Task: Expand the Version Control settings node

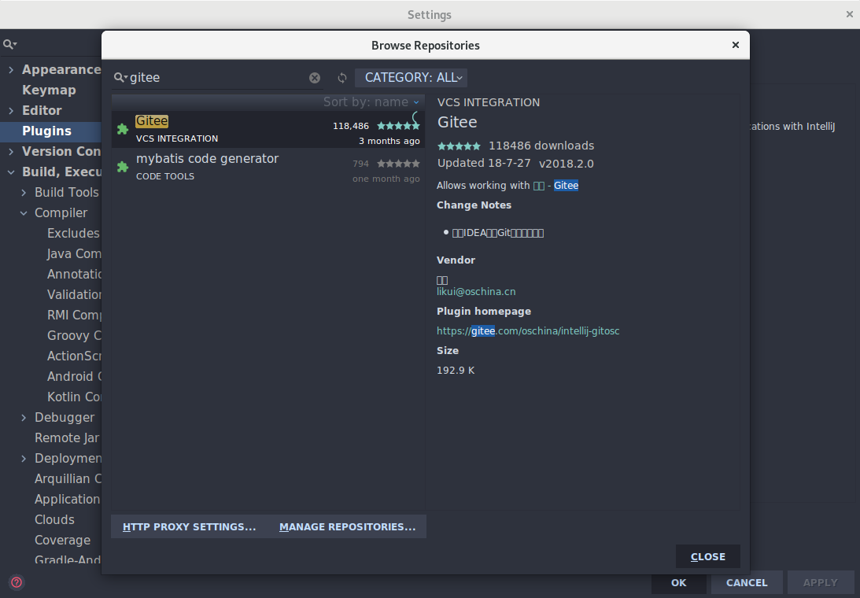Action: point(11,151)
